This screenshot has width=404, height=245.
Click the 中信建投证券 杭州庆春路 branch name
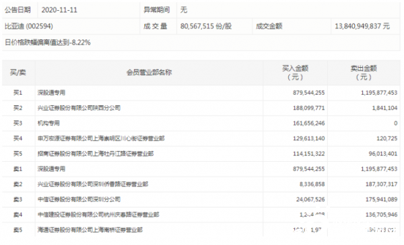point(98,215)
